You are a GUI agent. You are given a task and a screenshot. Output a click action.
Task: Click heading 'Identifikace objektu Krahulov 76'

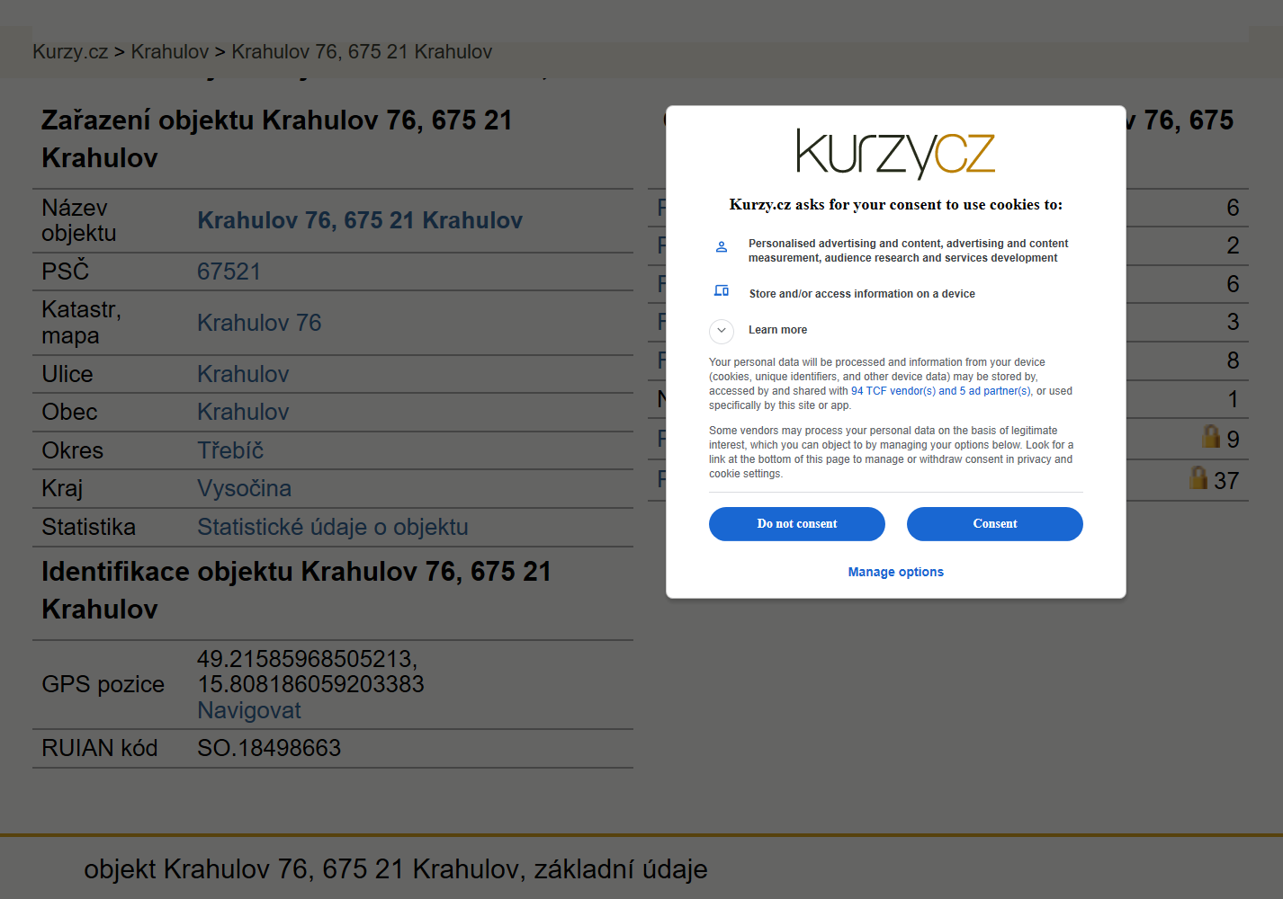tap(297, 590)
